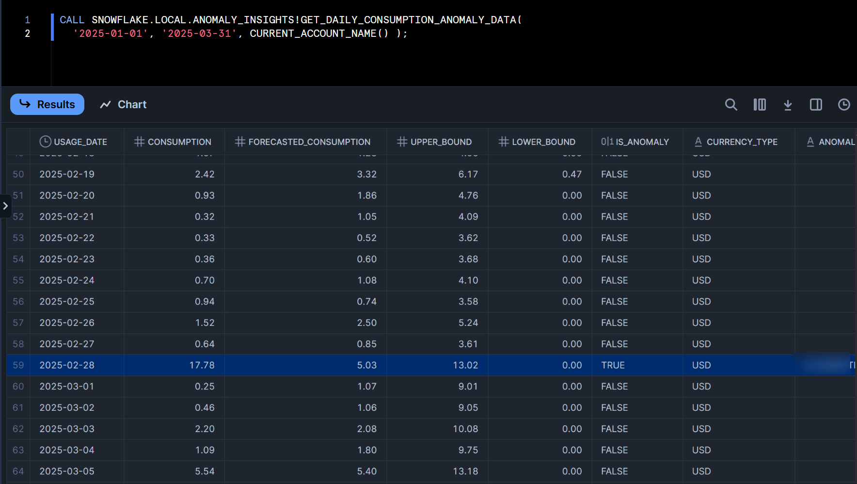Click the start date '2025-01-01' in the query
Screen dimensions: 857x484
(111, 33)
